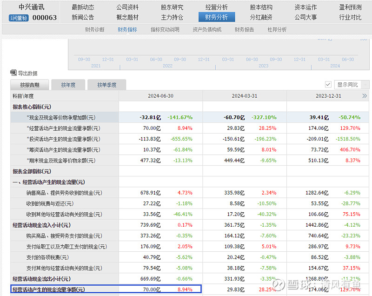Click the 购买商品、接受劳务支付的现金 row label
Viewport: 372px width, 296px height.
coord(64,236)
